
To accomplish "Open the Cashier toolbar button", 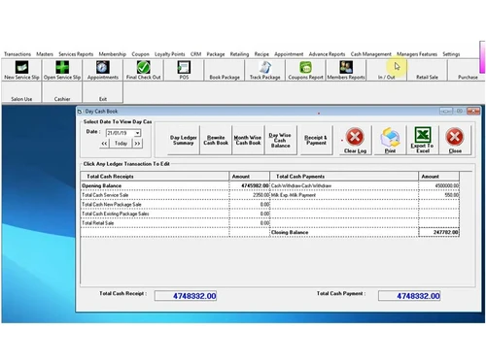I will click(62, 92).
